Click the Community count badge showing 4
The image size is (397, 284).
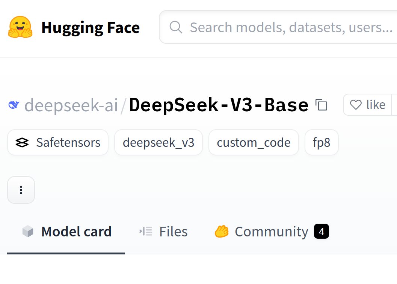[321, 232]
